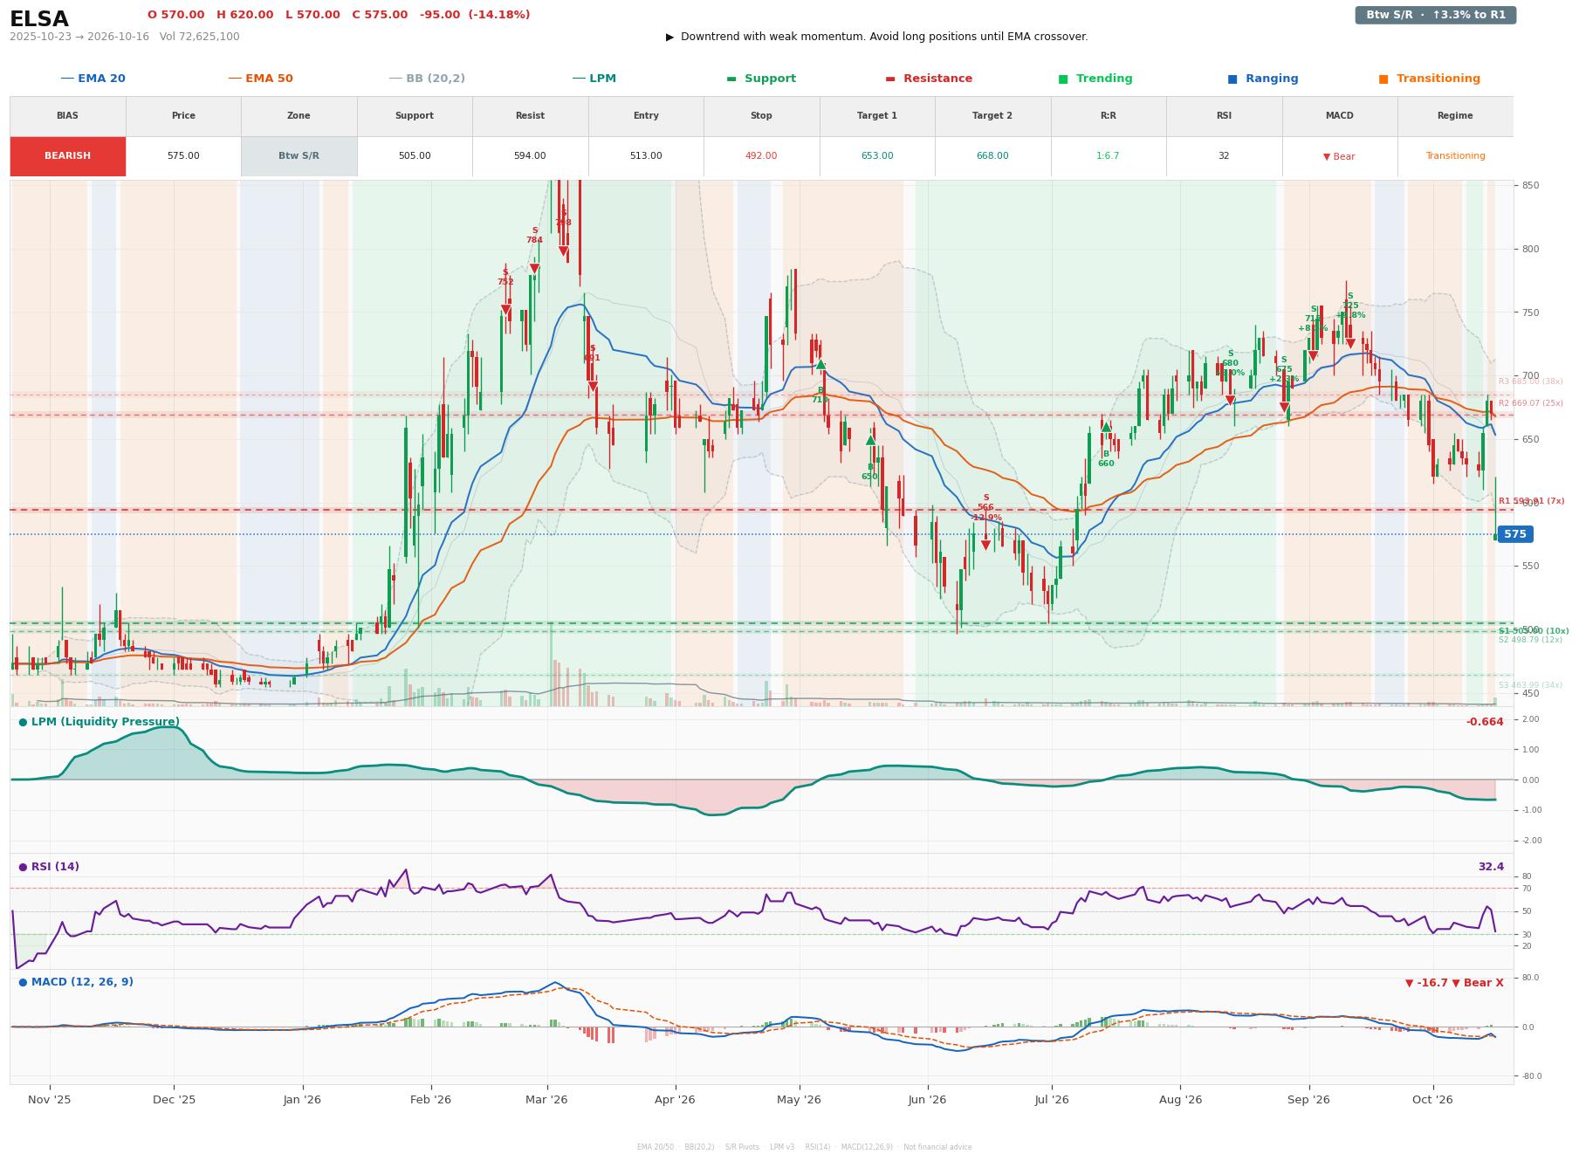Click the MACD cell showing ▼ Bear

(x=1340, y=156)
